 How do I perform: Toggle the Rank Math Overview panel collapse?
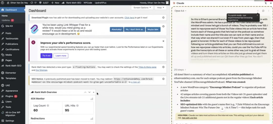[x=93, y=92]
